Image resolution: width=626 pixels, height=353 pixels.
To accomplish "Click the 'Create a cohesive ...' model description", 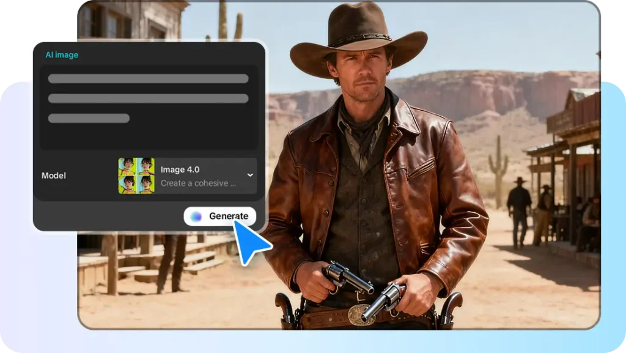I will tap(198, 183).
